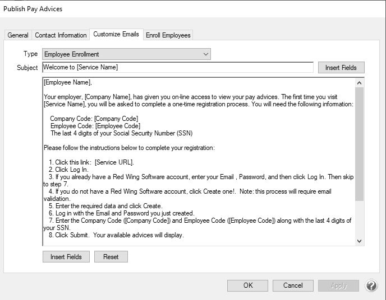This screenshot has height=300, width=386.
Task: Click the email body scrollbar up arrow
Action: [360, 82]
